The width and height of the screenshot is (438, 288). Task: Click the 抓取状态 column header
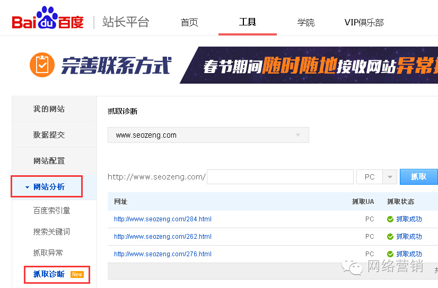(400, 202)
